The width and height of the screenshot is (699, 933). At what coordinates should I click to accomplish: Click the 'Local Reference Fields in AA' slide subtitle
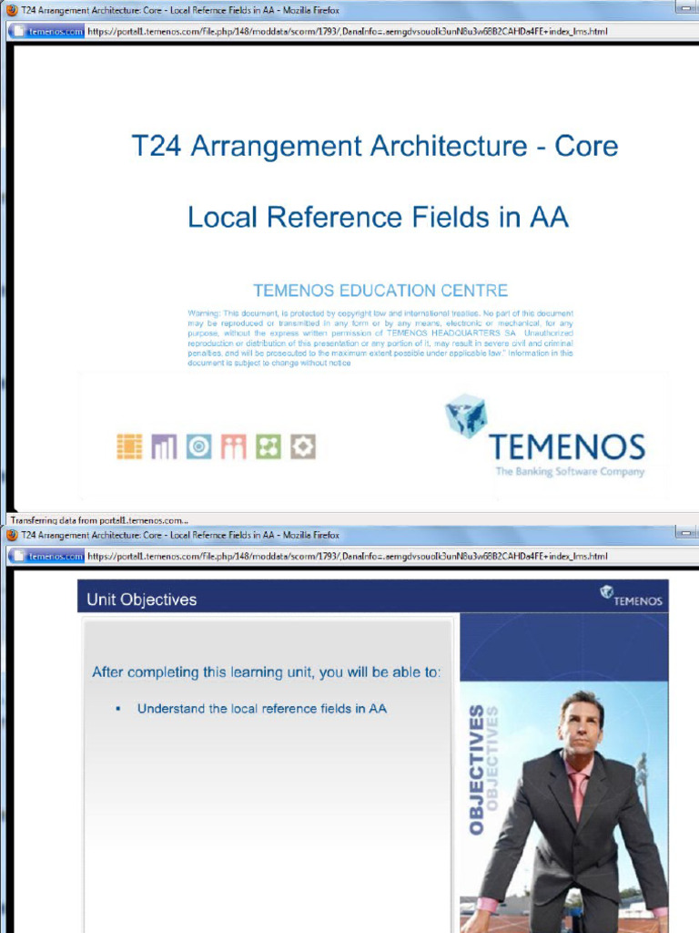pos(378,217)
